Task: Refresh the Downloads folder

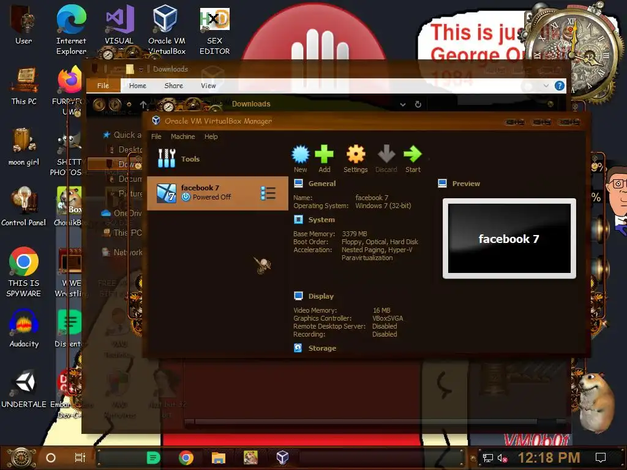Action: [x=418, y=104]
